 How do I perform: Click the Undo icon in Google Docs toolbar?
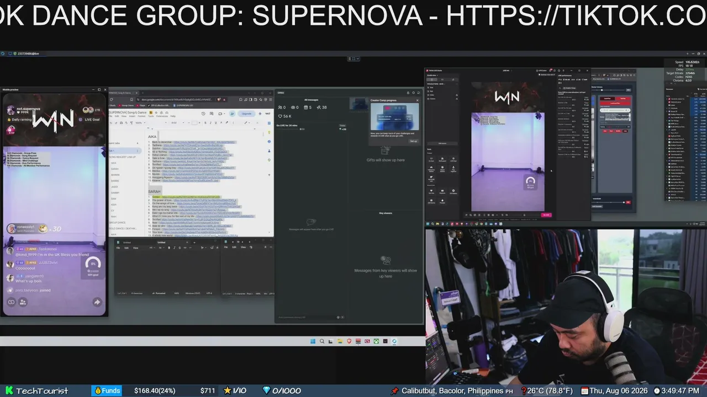(x=110, y=123)
